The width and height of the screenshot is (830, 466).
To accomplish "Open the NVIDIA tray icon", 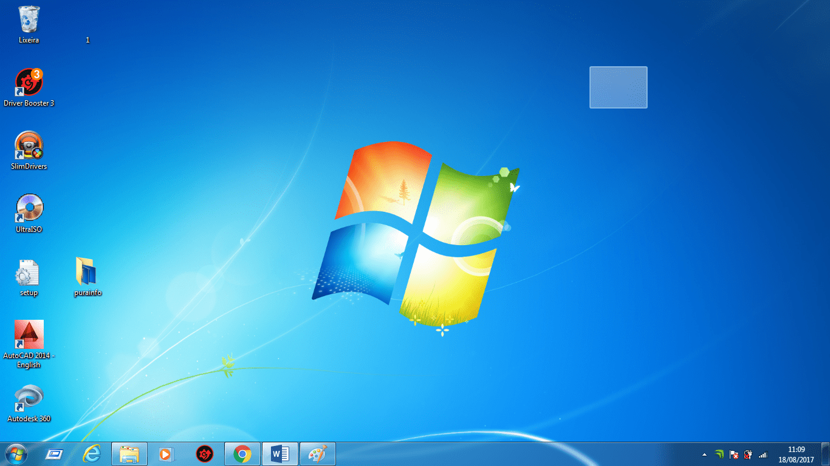I will pyautogui.click(x=719, y=454).
